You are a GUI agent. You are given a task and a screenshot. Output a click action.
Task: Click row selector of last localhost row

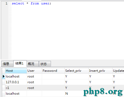coord(4,94)
